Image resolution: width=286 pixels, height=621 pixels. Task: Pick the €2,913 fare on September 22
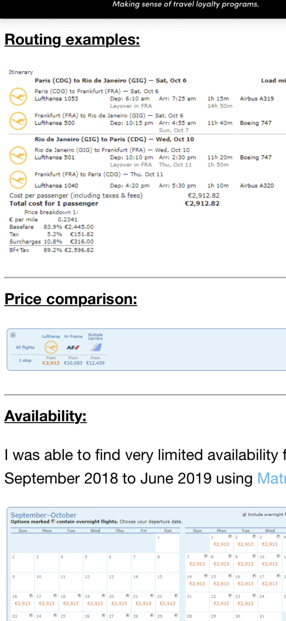tap(168, 604)
